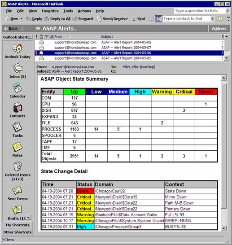Open the Tools menu

68,11
